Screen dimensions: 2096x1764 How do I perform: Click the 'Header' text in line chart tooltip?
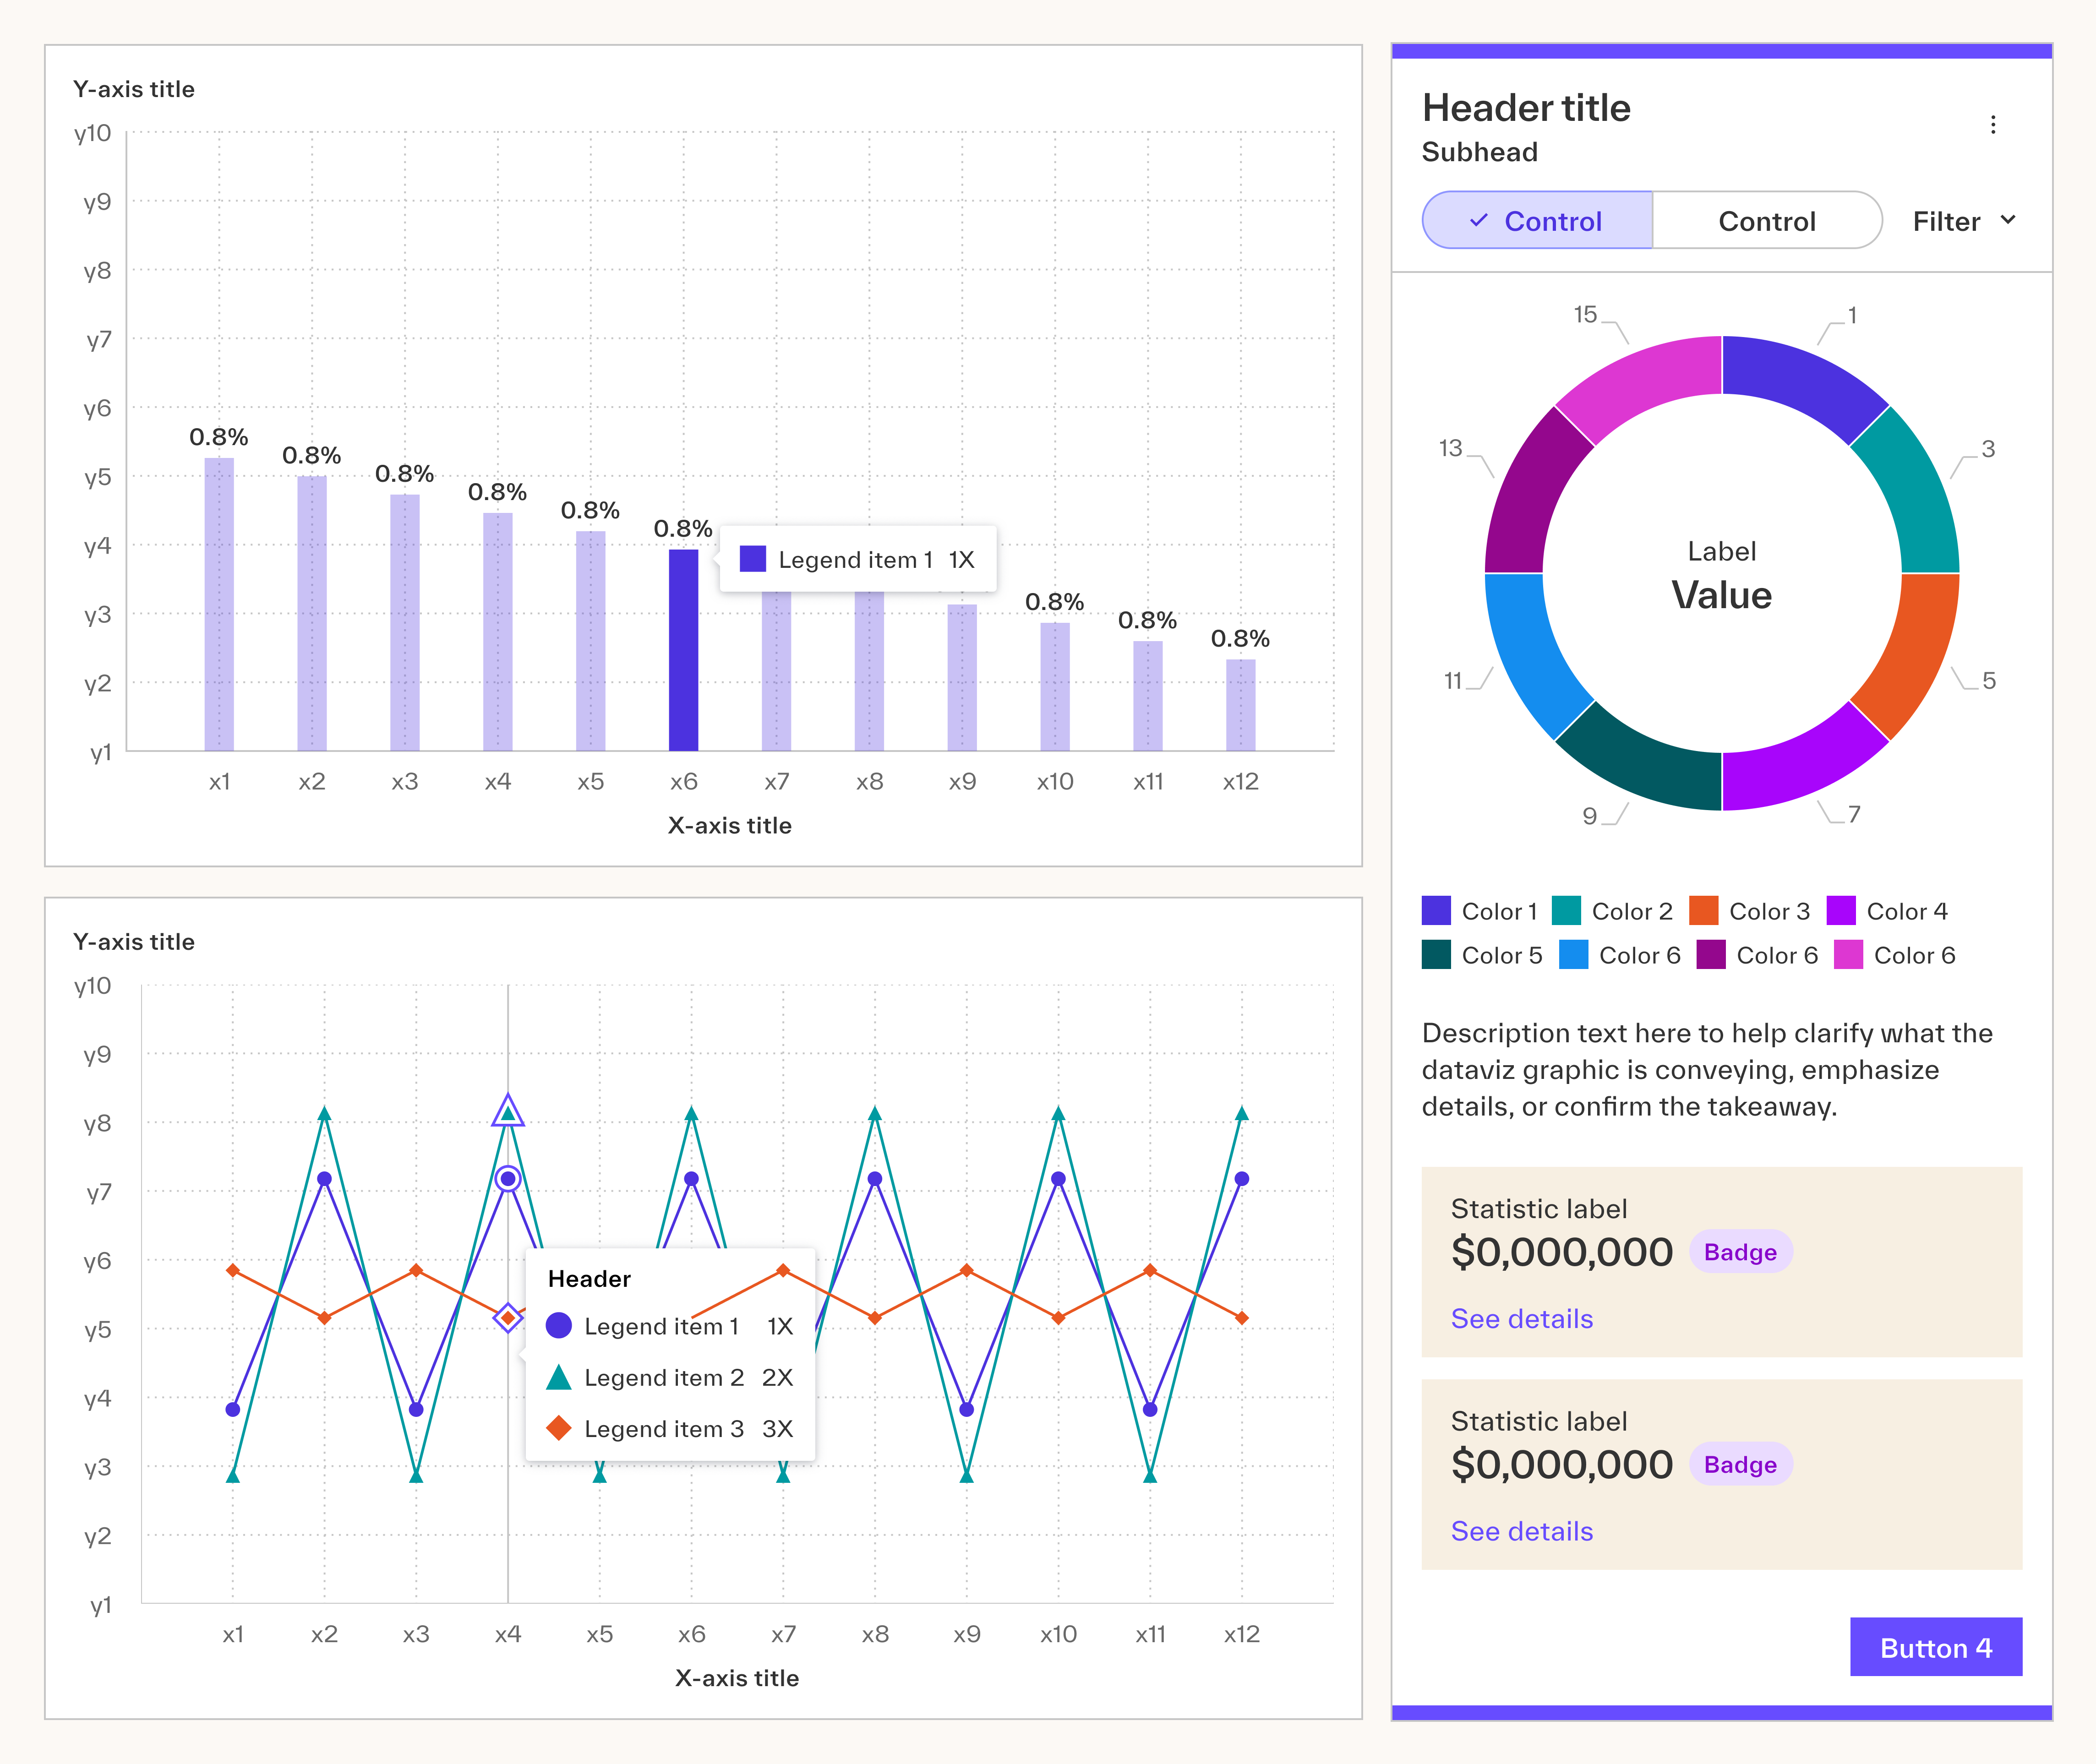point(589,1279)
